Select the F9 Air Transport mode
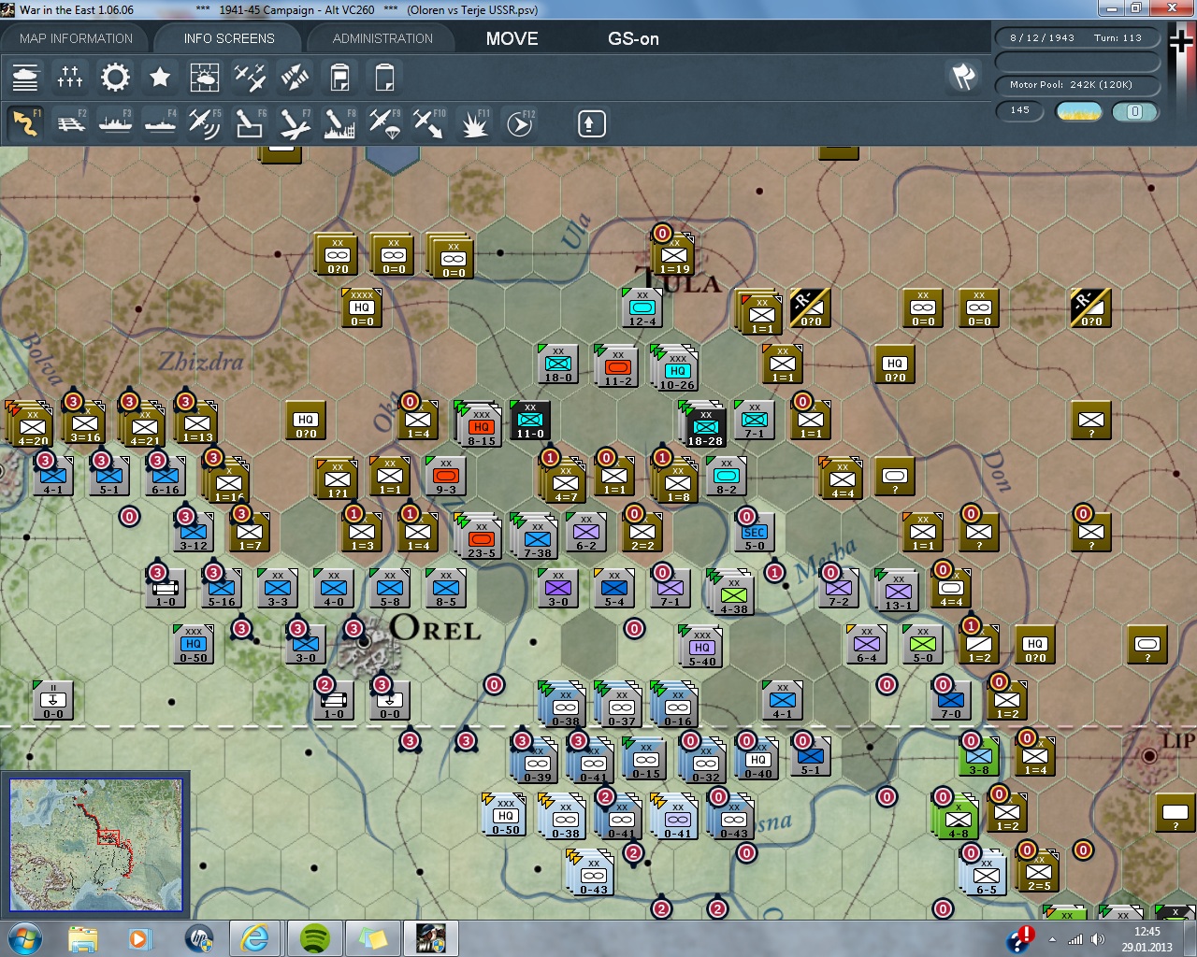The image size is (1197, 957). tap(384, 123)
